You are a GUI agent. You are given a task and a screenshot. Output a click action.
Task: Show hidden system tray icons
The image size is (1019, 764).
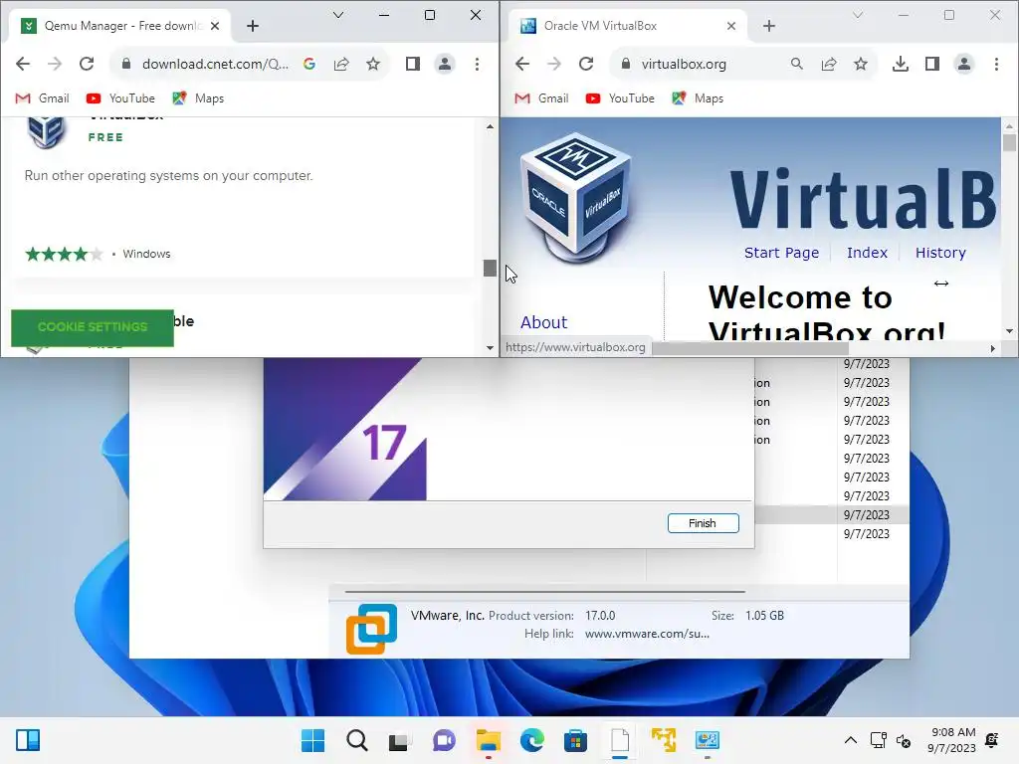(851, 740)
